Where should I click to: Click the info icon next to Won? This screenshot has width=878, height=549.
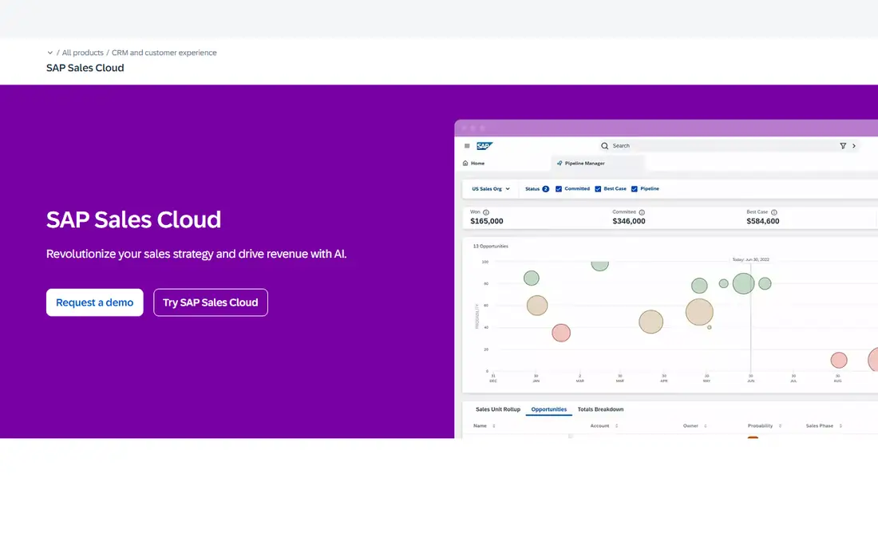pyautogui.click(x=486, y=213)
